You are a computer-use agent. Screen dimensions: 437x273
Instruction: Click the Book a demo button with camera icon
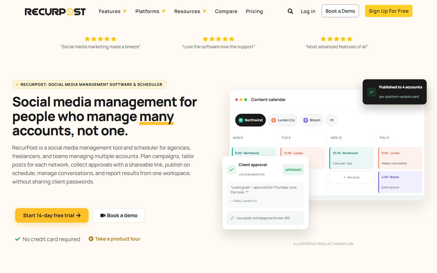click(119, 215)
